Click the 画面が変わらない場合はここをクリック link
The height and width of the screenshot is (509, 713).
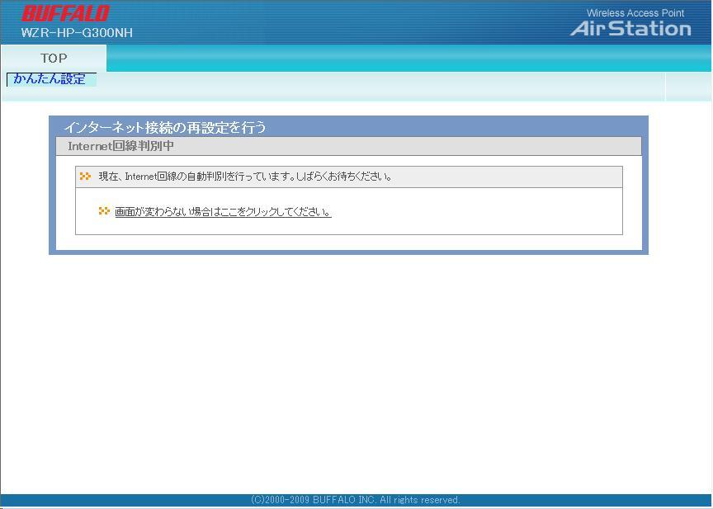click(223, 212)
